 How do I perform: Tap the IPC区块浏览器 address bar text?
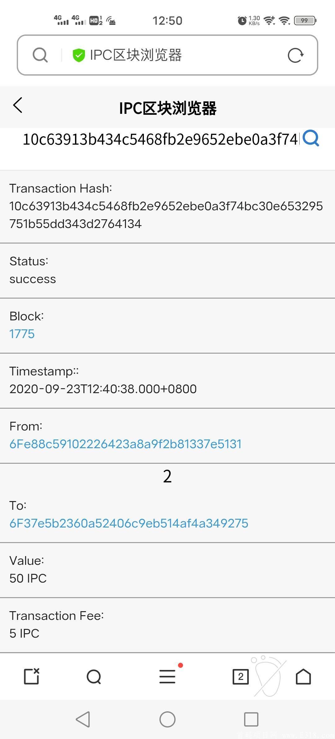pyautogui.click(x=136, y=55)
